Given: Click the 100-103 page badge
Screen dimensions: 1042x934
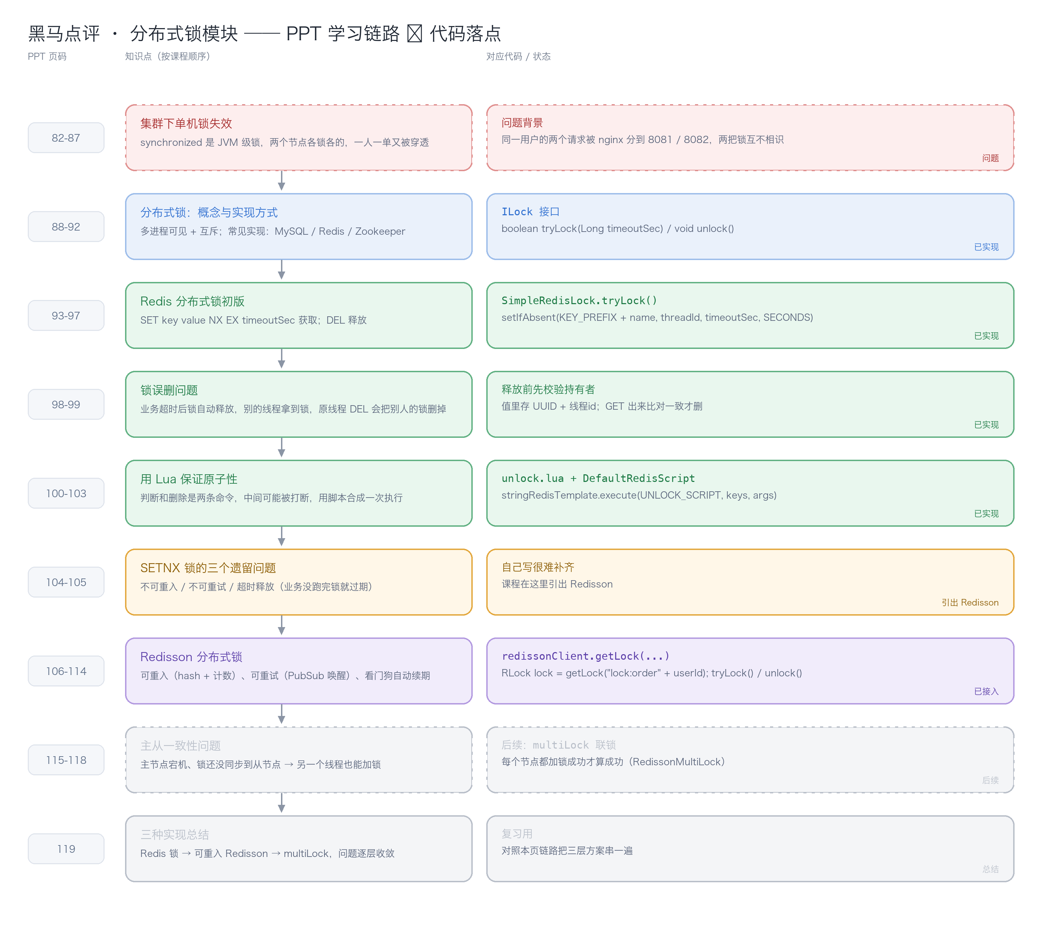Looking at the screenshot, I should (66, 493).
